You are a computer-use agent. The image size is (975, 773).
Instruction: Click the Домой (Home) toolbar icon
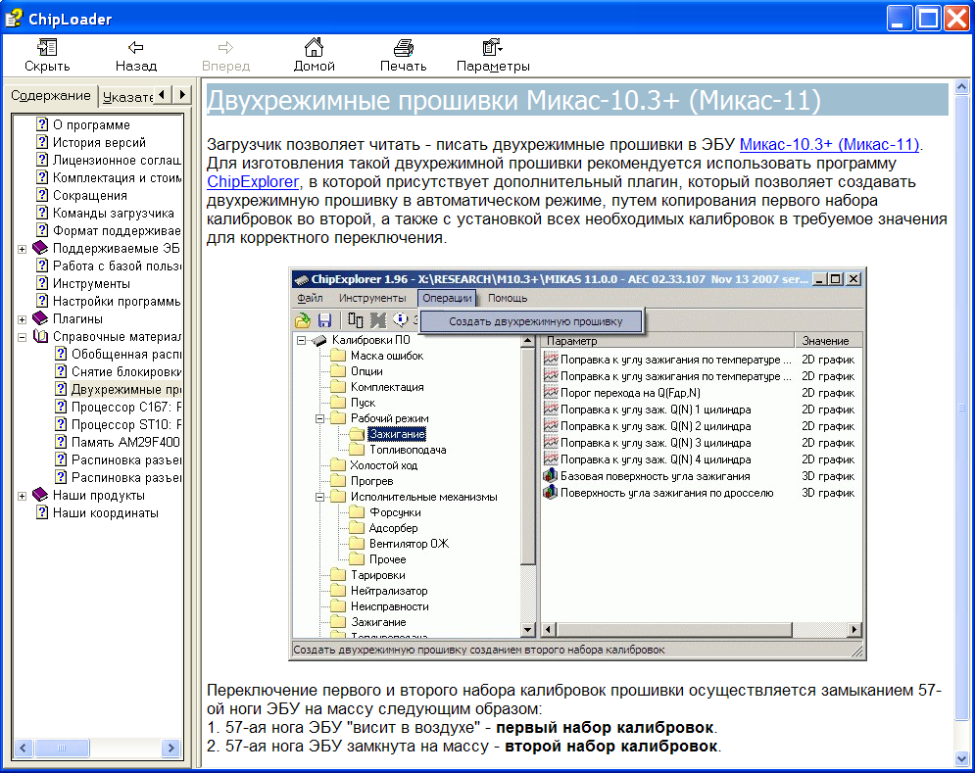[314, 47]
